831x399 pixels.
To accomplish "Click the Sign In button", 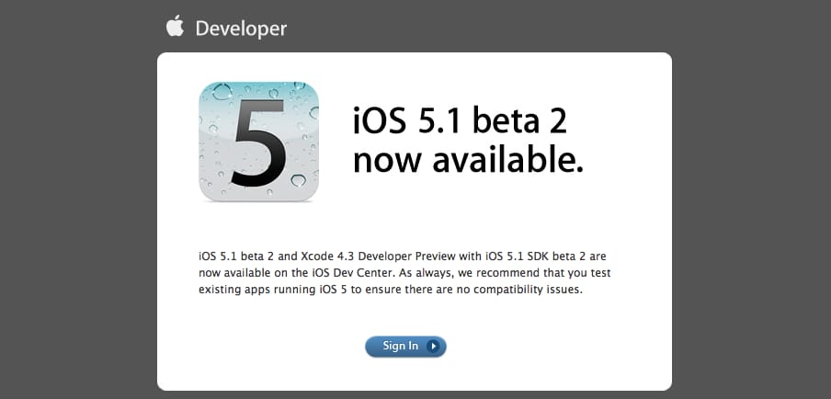I will (x=405, y=347).
